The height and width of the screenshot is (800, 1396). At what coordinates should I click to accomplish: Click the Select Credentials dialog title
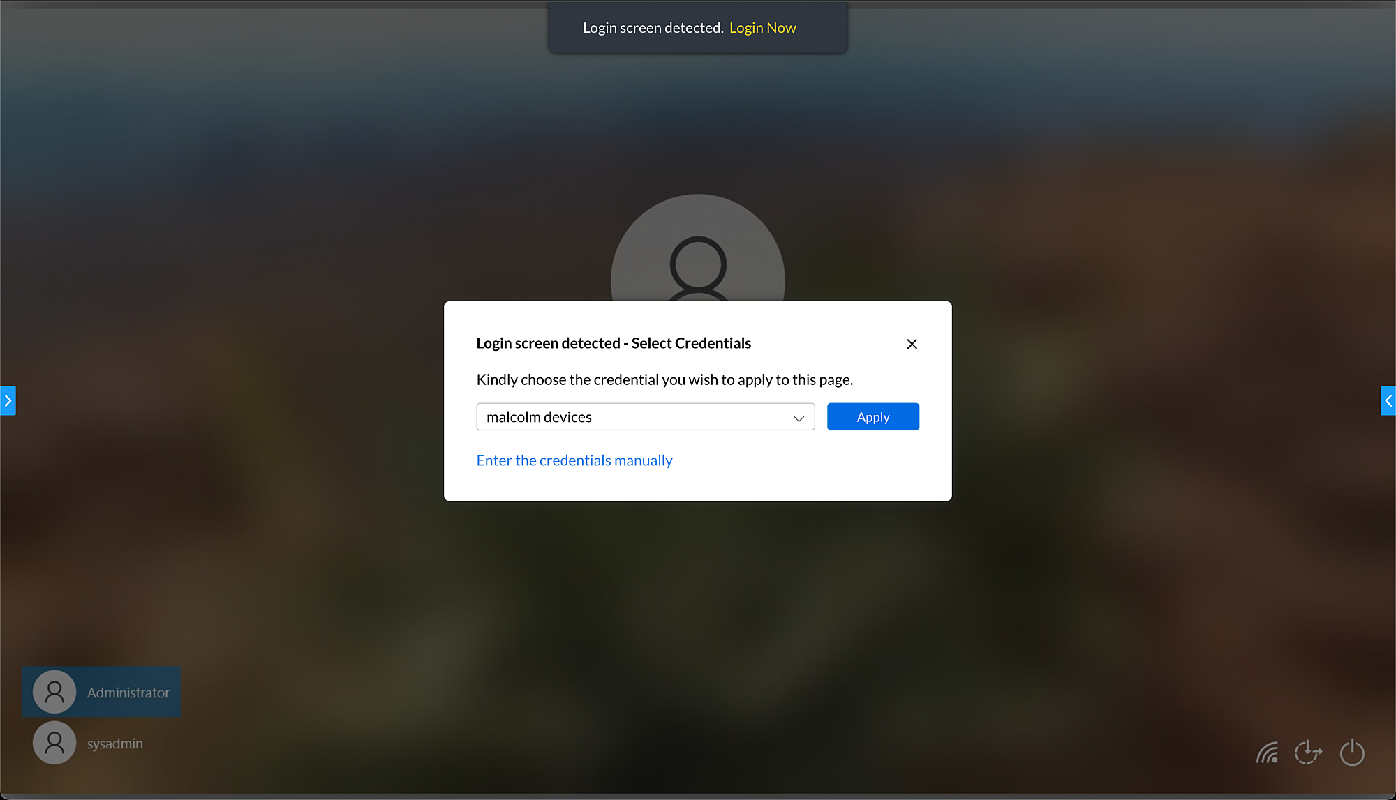tap(613, 343)
